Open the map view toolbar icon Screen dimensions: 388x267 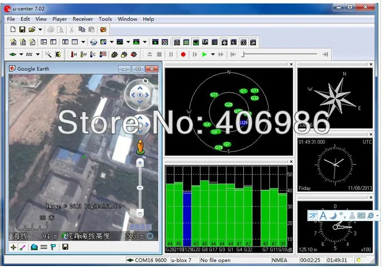tap(103, 42)
